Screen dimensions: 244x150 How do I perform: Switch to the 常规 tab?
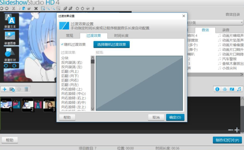coord(69,36)
